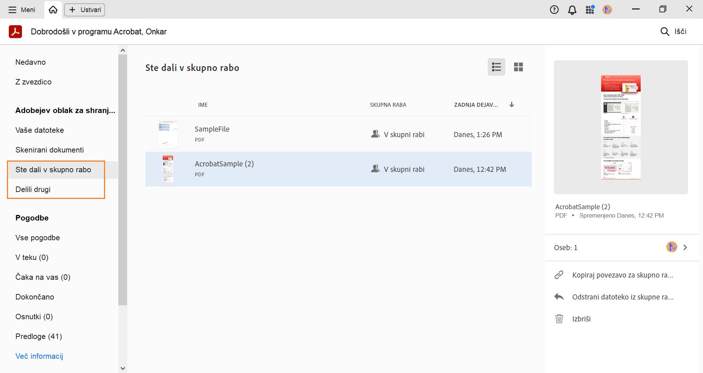703x373 pixels.
Task: Open the SampleFile PDF thumbnail
Action: point(168,134)
